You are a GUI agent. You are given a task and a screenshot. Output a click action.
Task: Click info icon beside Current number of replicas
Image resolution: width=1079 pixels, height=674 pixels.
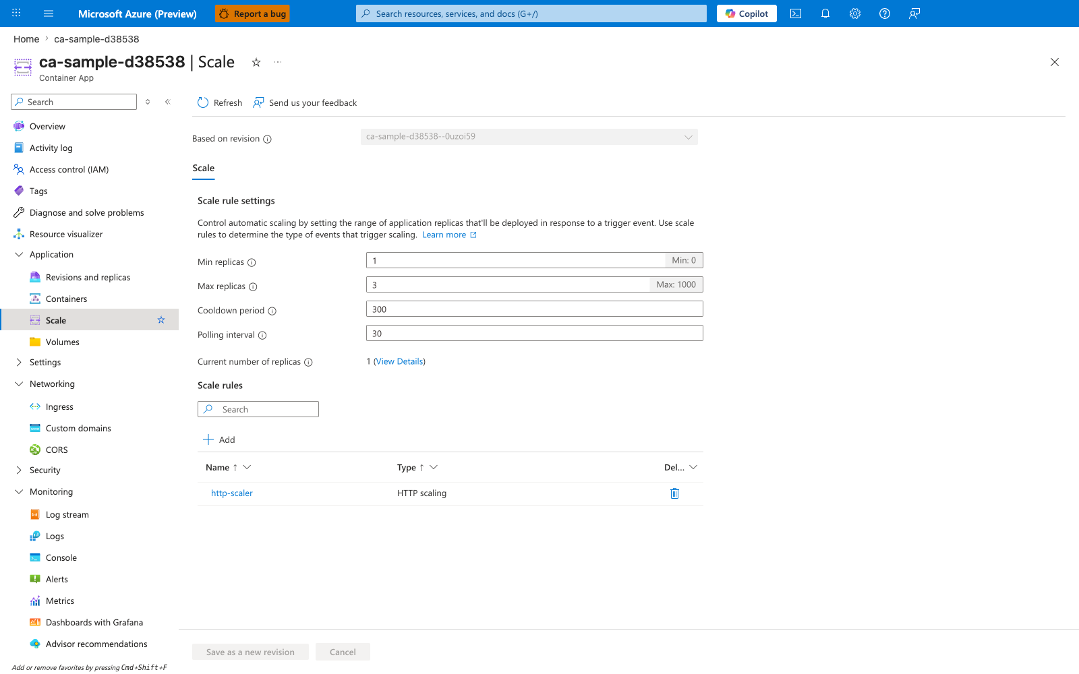(x=308, y=363)
